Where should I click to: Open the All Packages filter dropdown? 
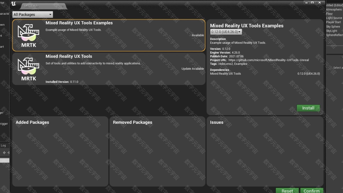tap(32, 14)
